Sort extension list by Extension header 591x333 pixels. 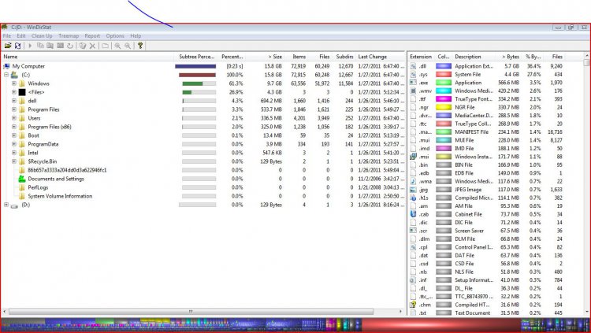pos(421,57)
